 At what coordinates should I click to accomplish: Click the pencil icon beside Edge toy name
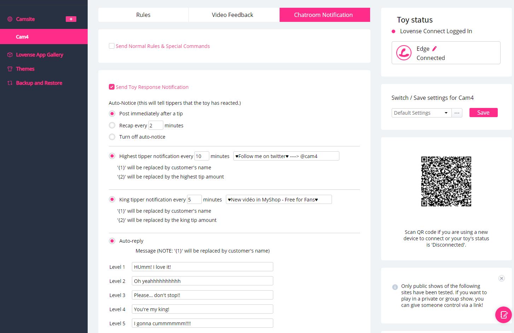(434, 49)
